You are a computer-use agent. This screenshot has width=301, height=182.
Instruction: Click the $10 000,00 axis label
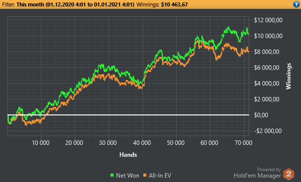pos(268,36)
